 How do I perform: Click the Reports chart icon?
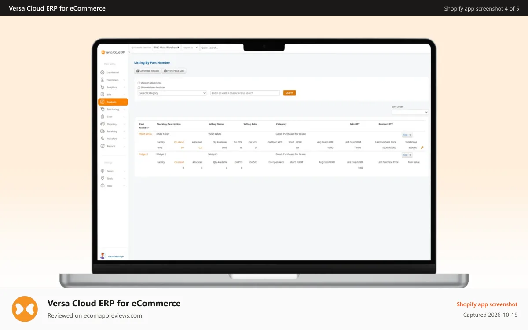coord(103,146)
